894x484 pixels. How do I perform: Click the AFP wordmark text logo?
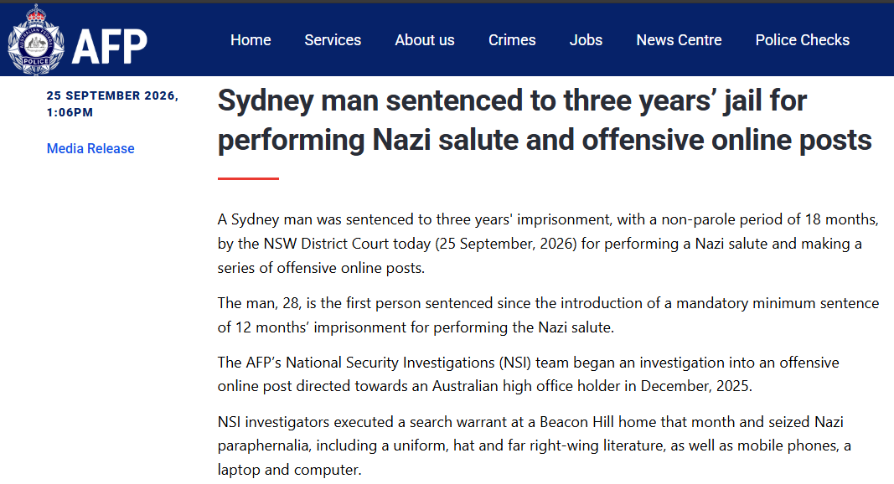pyautogui.click(x=110, y=47)
